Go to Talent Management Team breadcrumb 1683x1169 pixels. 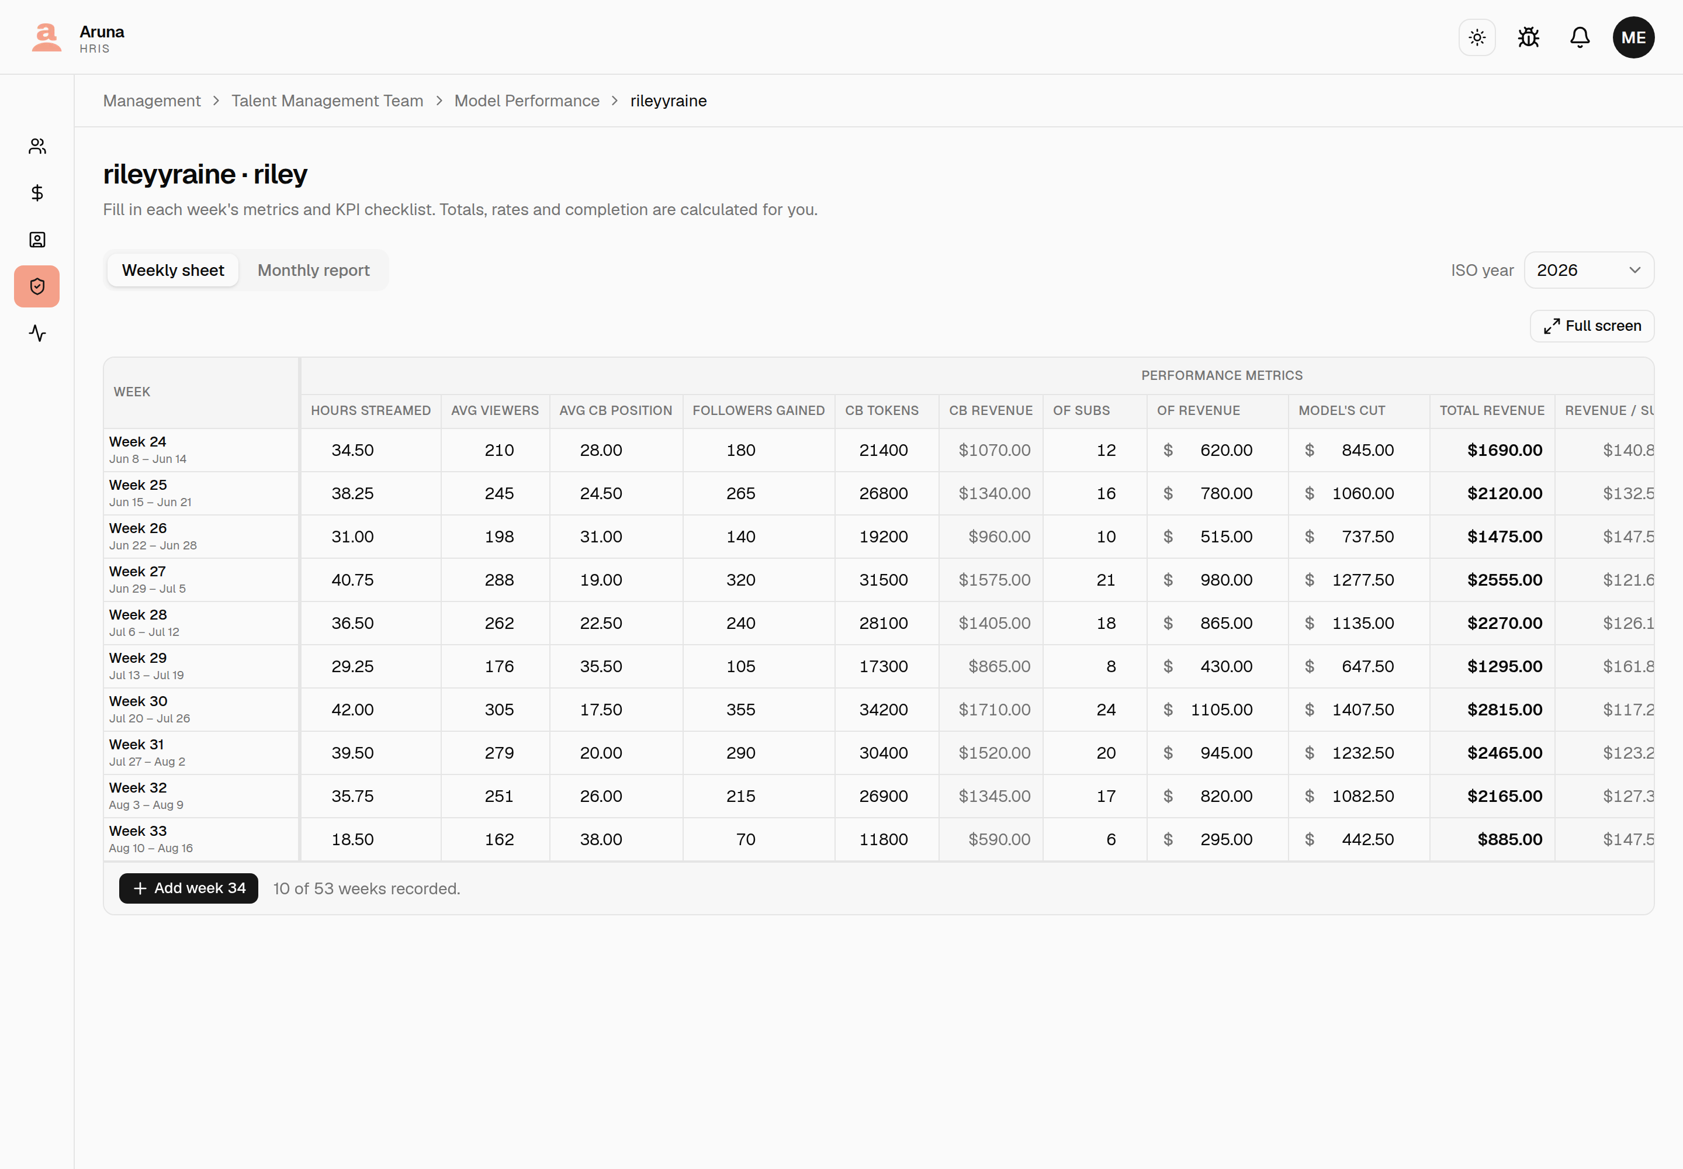[327, 101]
